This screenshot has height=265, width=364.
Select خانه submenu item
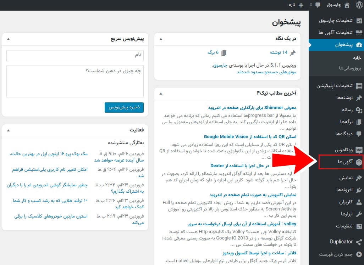pyautogui.click(x=357, y=58)
